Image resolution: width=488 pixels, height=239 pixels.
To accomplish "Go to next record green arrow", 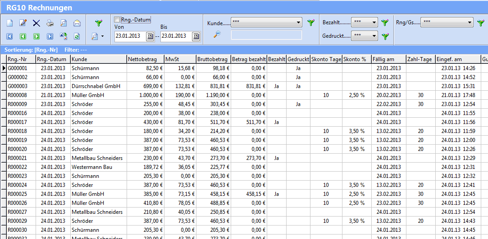I will [x=36, y=36].
